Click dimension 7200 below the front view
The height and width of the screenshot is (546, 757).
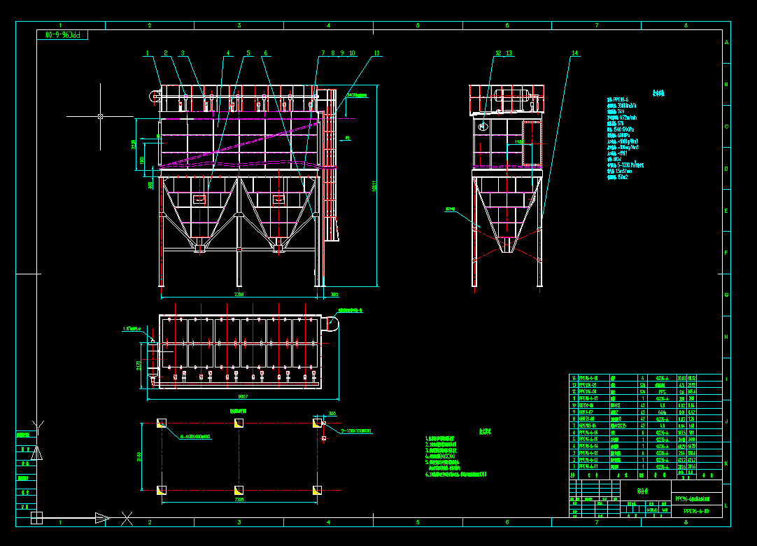pos(238,295)
